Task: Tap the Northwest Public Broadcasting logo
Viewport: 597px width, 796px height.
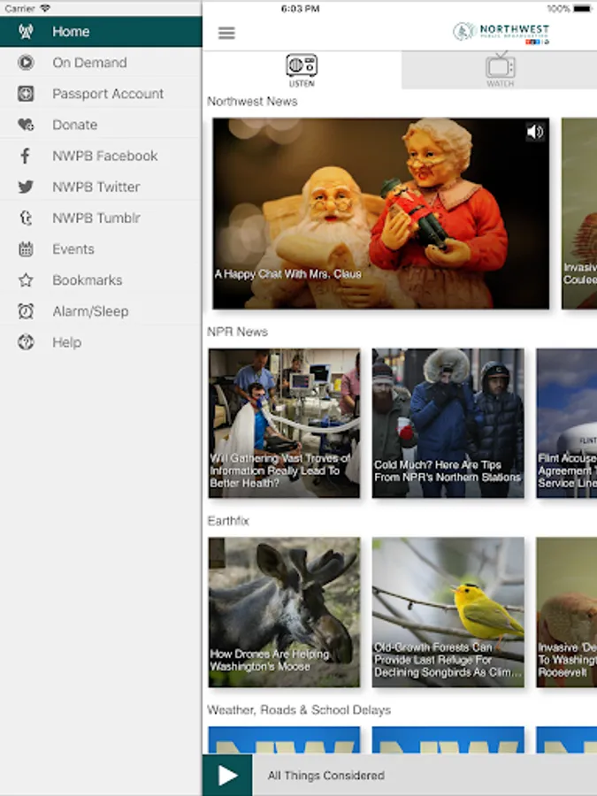Action: point(501,34)
